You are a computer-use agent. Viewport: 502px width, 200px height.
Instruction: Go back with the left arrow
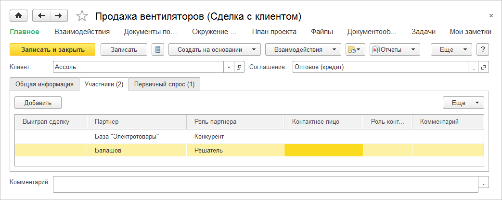(41, 16)
